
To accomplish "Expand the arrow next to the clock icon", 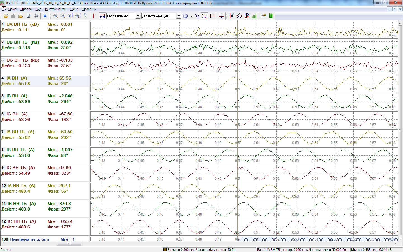I will (191, 16).
